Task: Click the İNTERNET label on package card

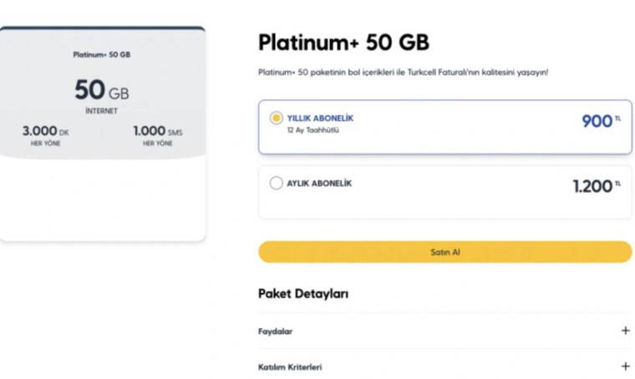Action: pyautogui.click(x=101, y=111)
